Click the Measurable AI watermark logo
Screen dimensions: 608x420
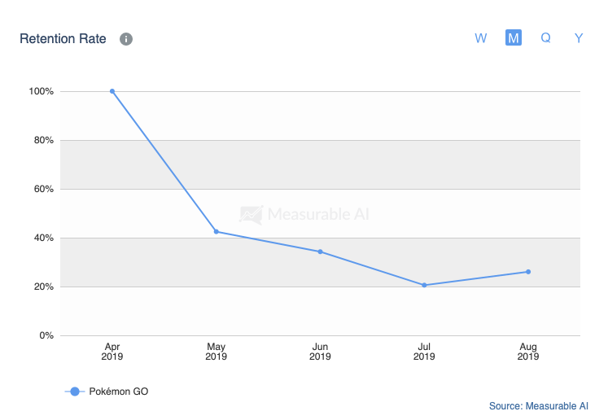coord(252,214)
